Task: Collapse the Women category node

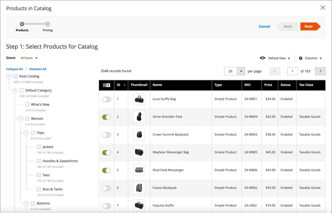Action: point(20,119)
